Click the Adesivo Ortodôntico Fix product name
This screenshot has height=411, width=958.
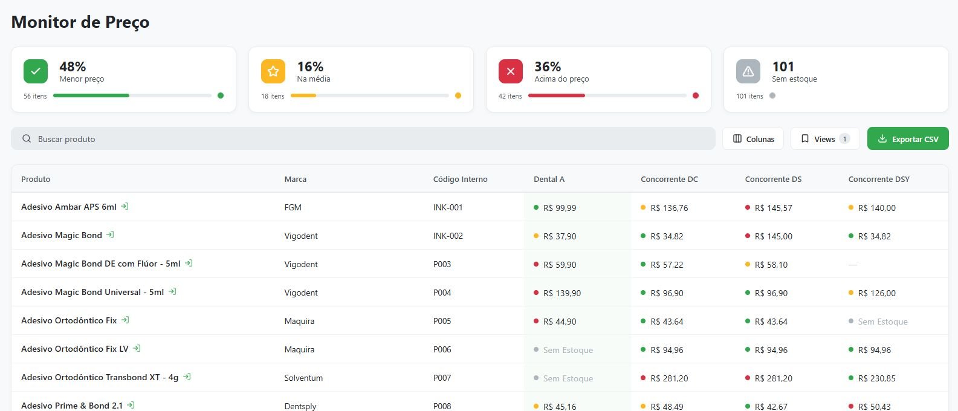(x=69, y=320)
